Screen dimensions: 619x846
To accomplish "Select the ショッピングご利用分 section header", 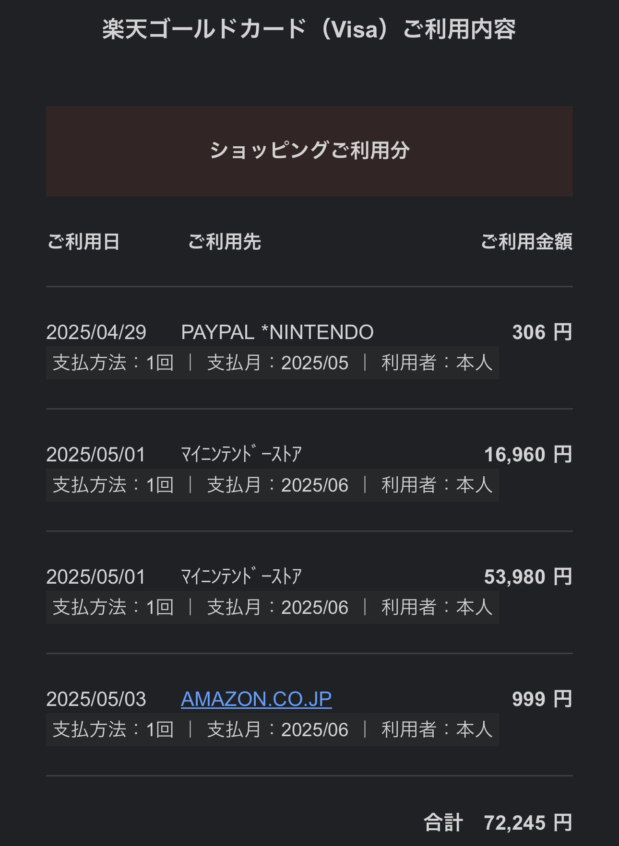I will [309, 151].
